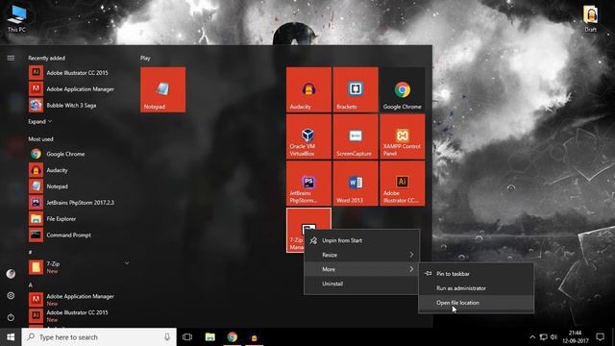Open the Brackets tile
This screenshot has width=615, height=346.
coord(356,89)
